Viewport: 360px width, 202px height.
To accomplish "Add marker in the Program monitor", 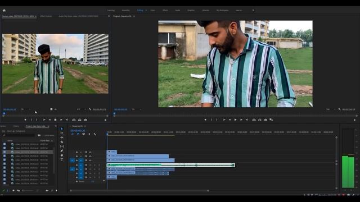I will pos(205,120).
